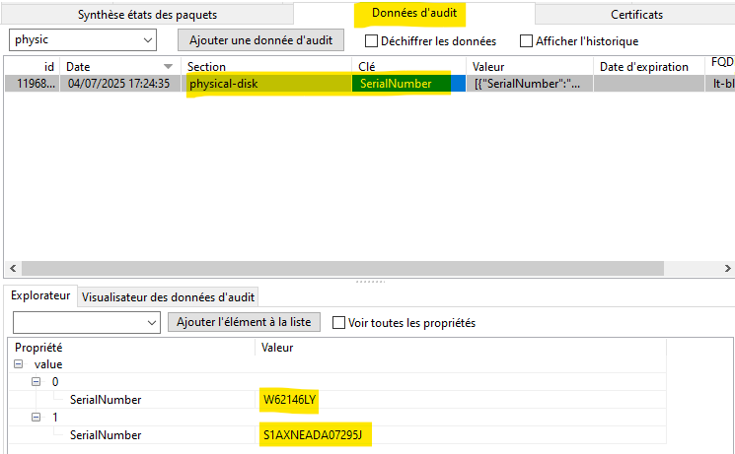
Task: Select the physical-disk audit row
Action: click(x=266, y=84)
